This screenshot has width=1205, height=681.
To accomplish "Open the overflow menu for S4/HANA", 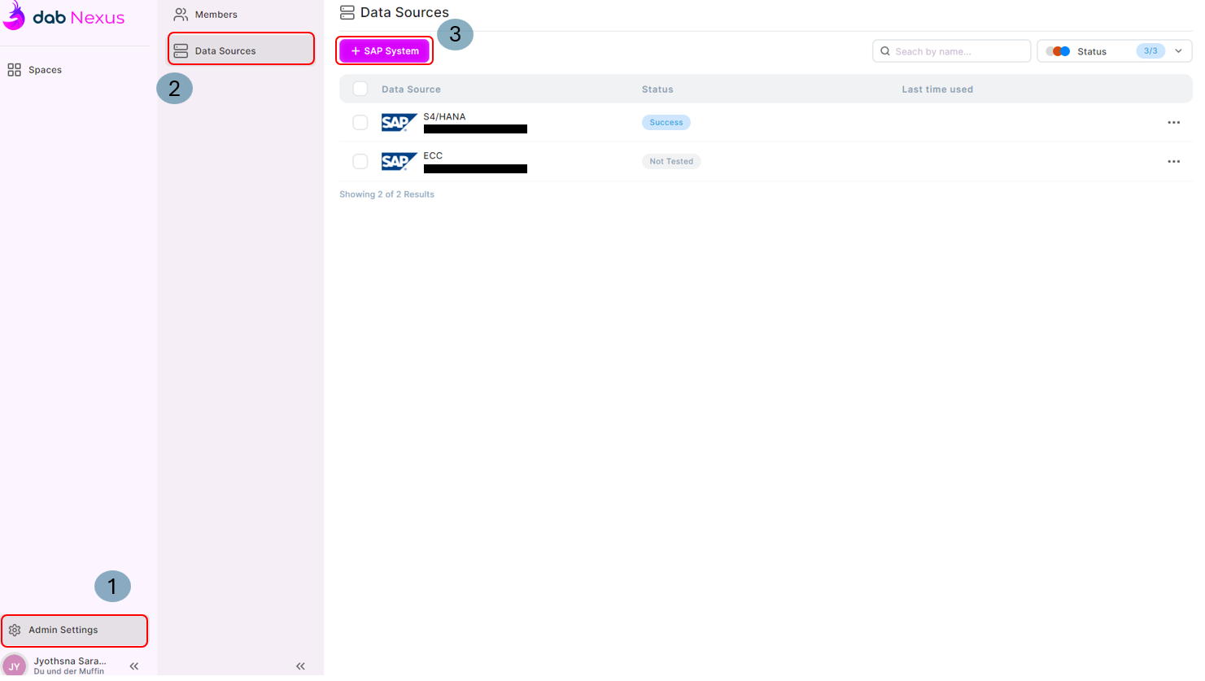I will click(x=1173, y=122).
